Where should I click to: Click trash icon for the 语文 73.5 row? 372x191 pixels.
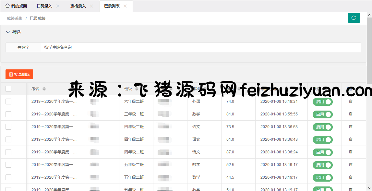click(350, 126)
